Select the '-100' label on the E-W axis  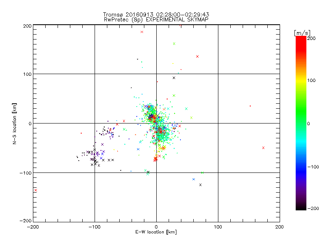click(95, 227)
